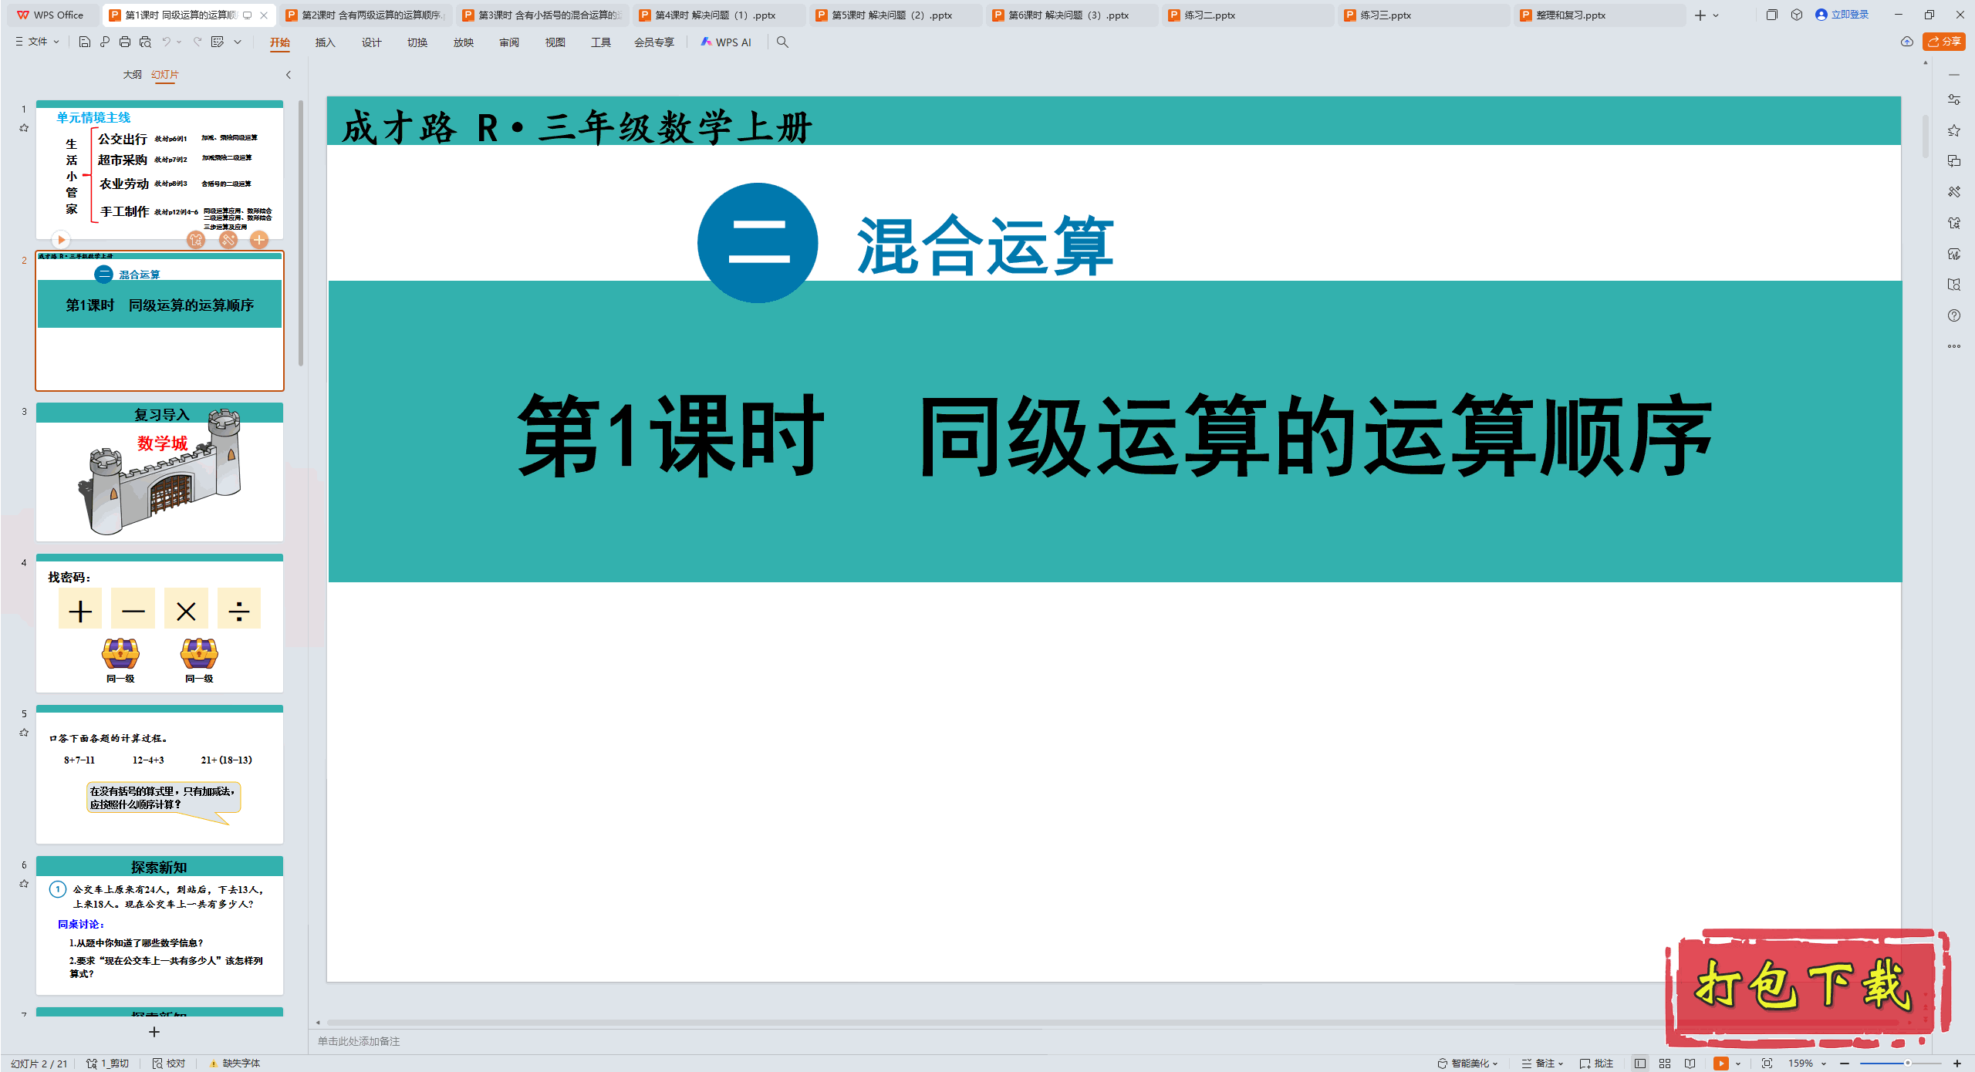Viewport: 1975px width, 1072px height.
Task: Toggle normal view layout button
Action: pyautogui.click(x=1640, y=1063)
